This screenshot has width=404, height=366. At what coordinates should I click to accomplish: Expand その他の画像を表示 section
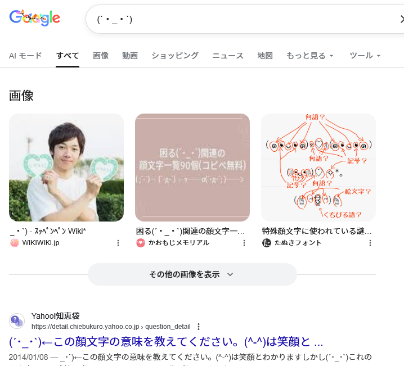(192, 274)
